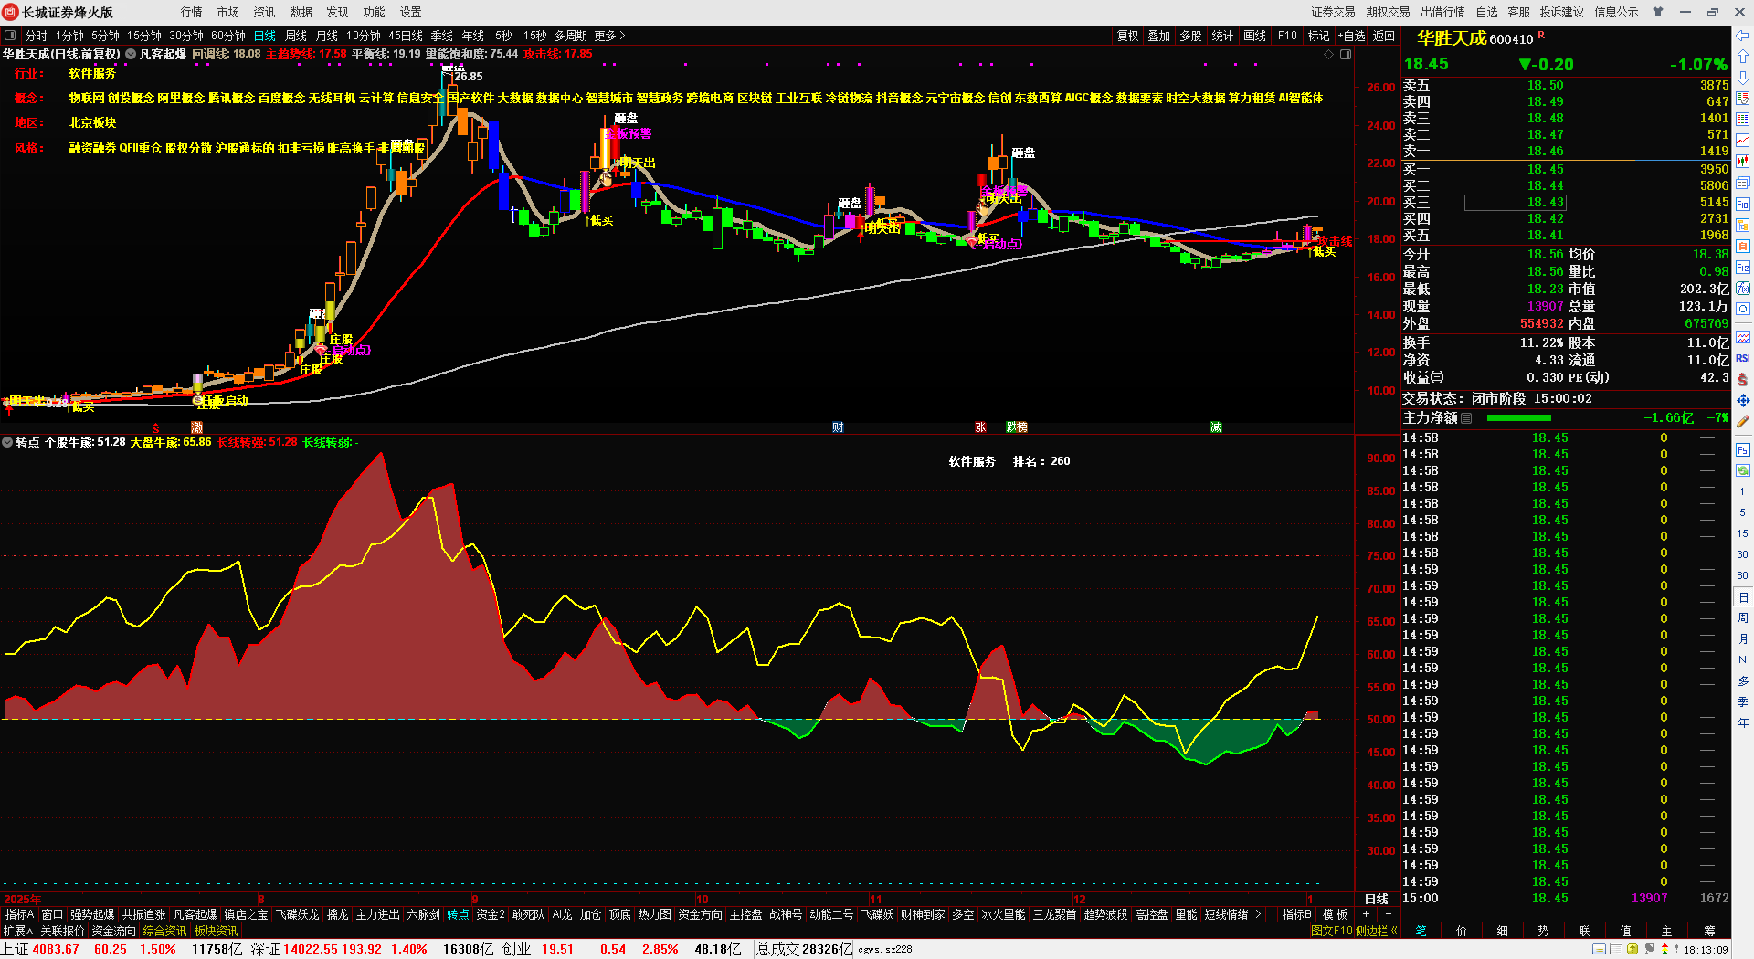Expand the 指标B indicator group
This screenshot has width=1754, height=959.
click(1296, 914)
